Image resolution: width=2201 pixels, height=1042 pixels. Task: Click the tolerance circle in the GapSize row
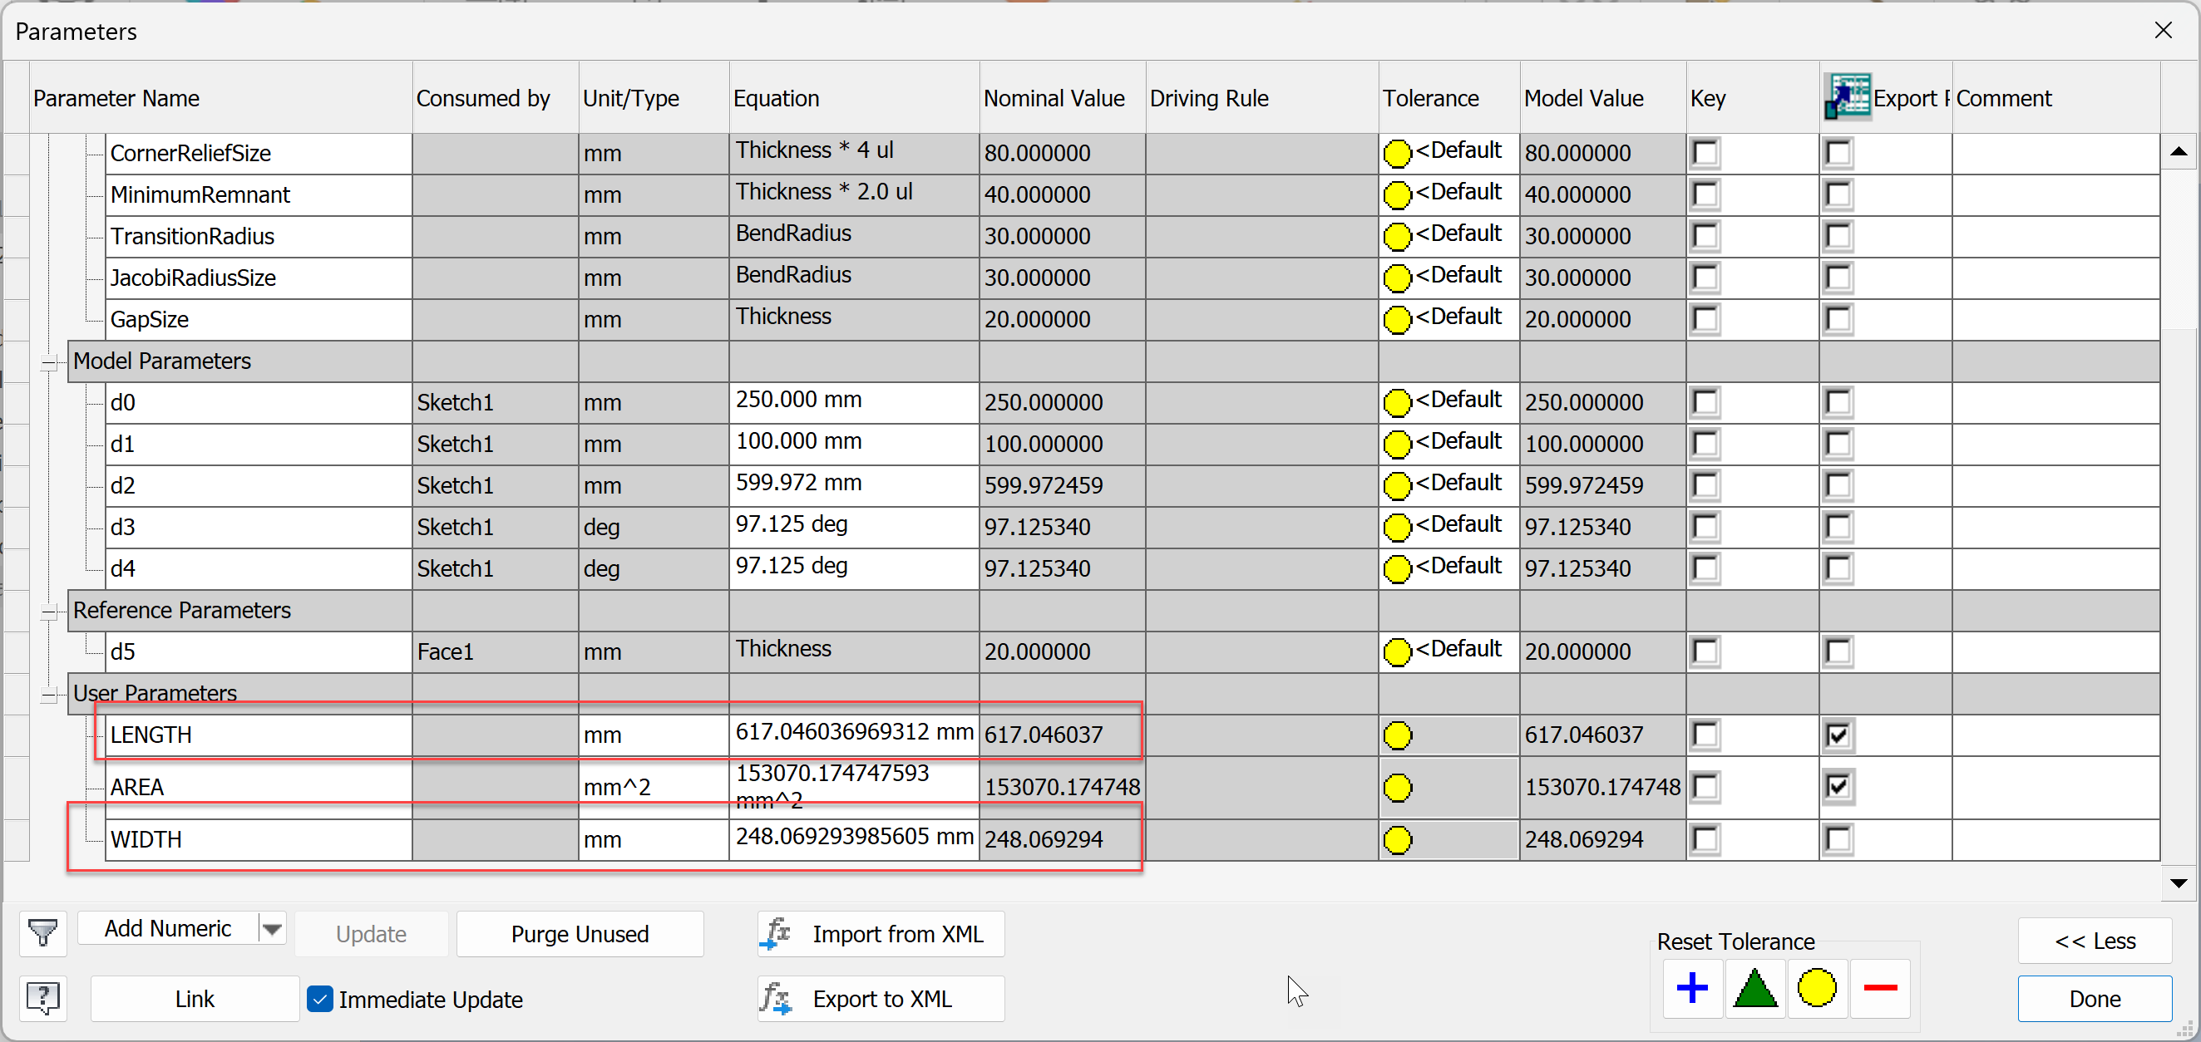[x=1397, y=318]
